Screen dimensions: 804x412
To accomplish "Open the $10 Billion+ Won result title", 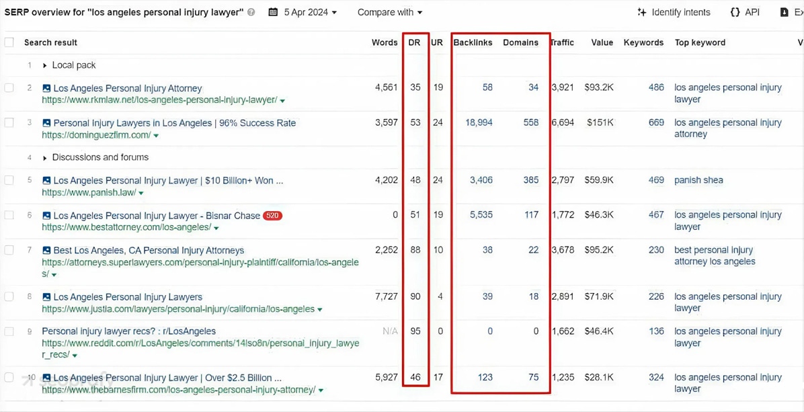I will click(168, 180).
